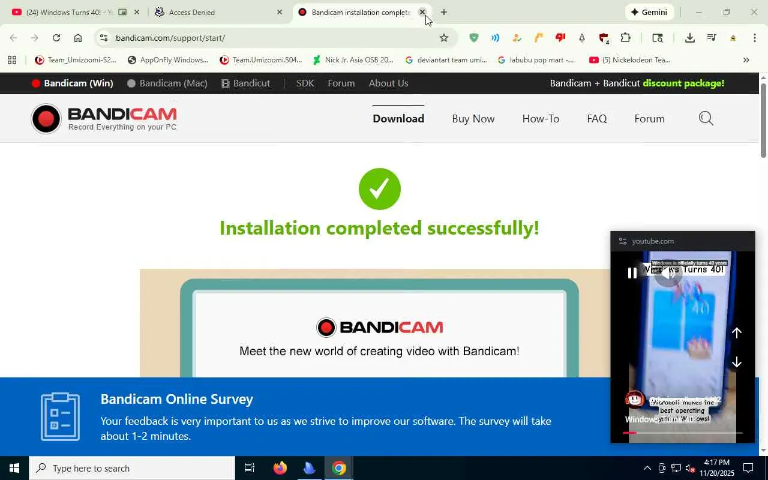Viewport: 768px width, 480px height.
Task: Open the green shield extension icon
Action: click(x=474, y=38)
